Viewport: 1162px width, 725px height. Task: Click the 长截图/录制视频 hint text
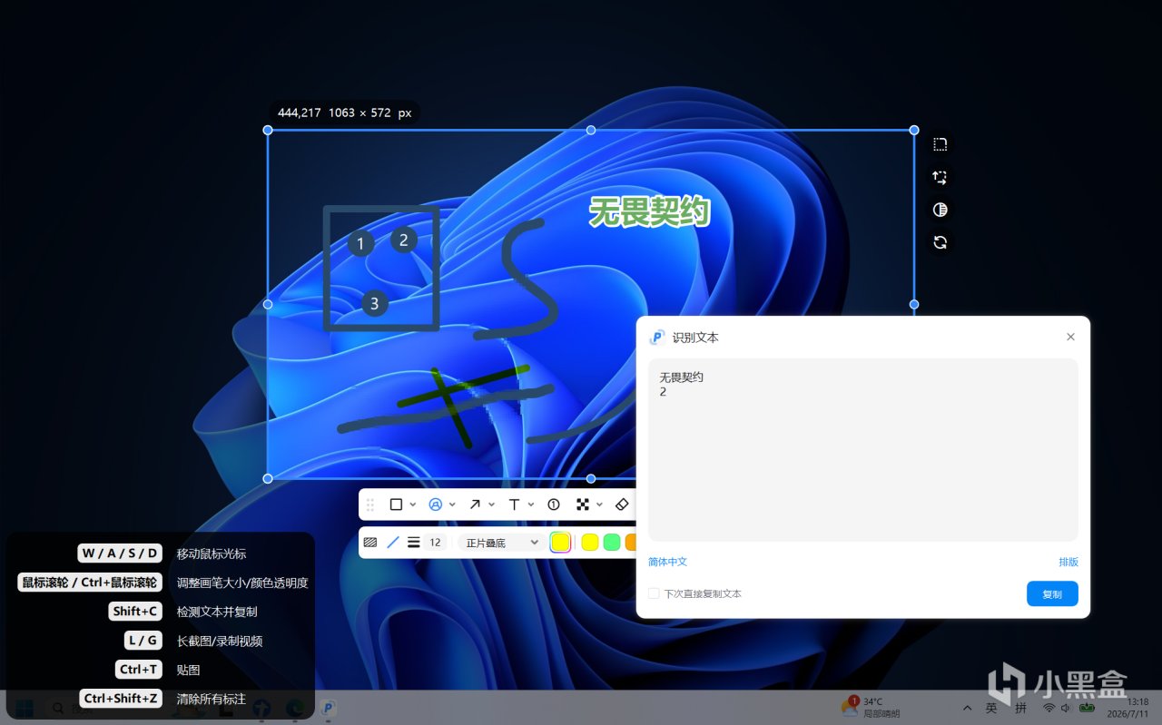tap(220, 641)
